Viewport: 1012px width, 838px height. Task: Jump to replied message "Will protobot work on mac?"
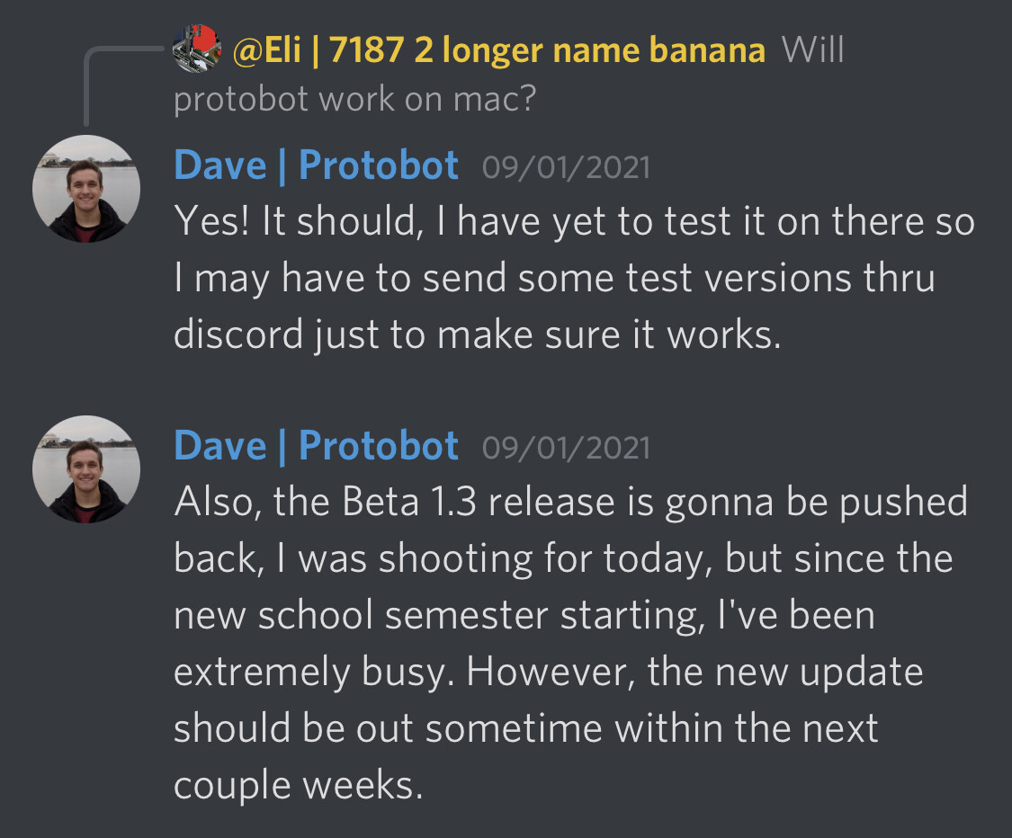click(x=354, y=99)
